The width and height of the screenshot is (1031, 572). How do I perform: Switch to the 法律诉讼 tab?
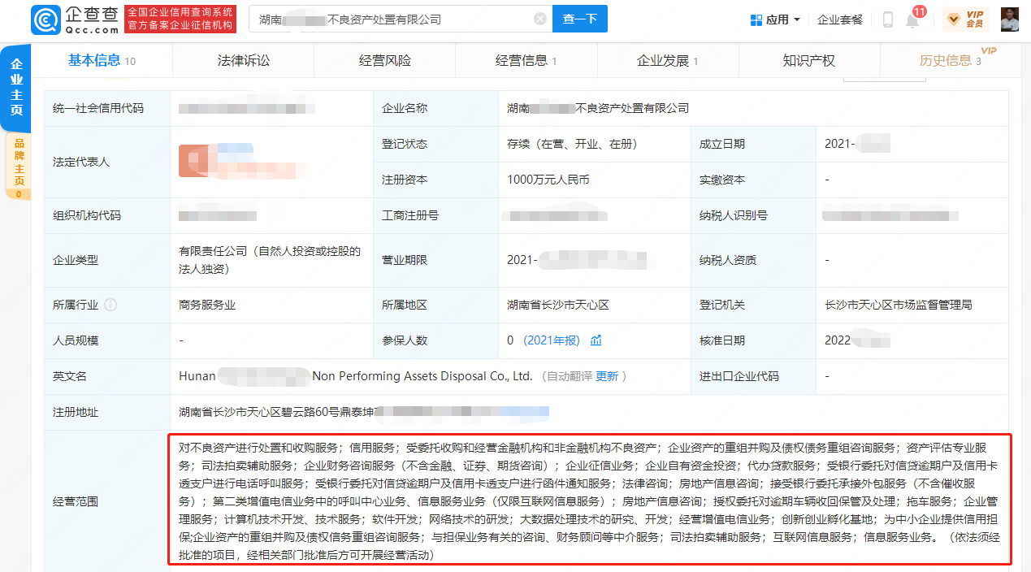point(243,59)
